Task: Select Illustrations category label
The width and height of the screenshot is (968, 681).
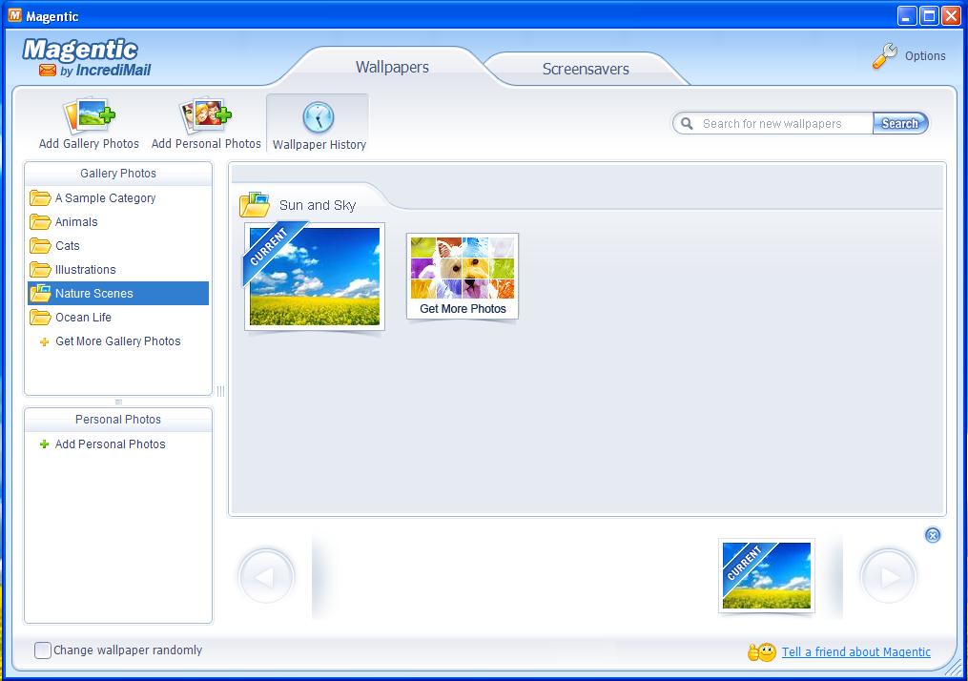Action: coord(85,270)
